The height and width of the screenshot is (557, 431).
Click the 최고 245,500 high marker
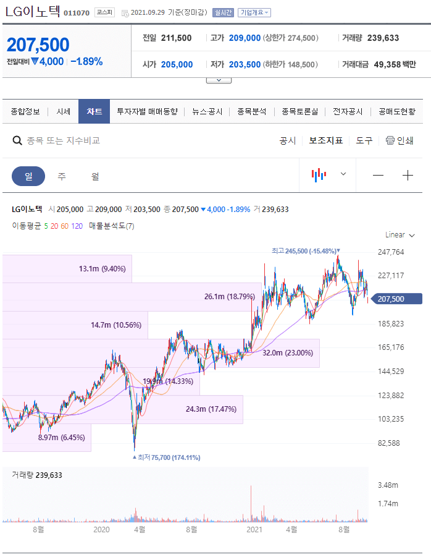(306, 251)
